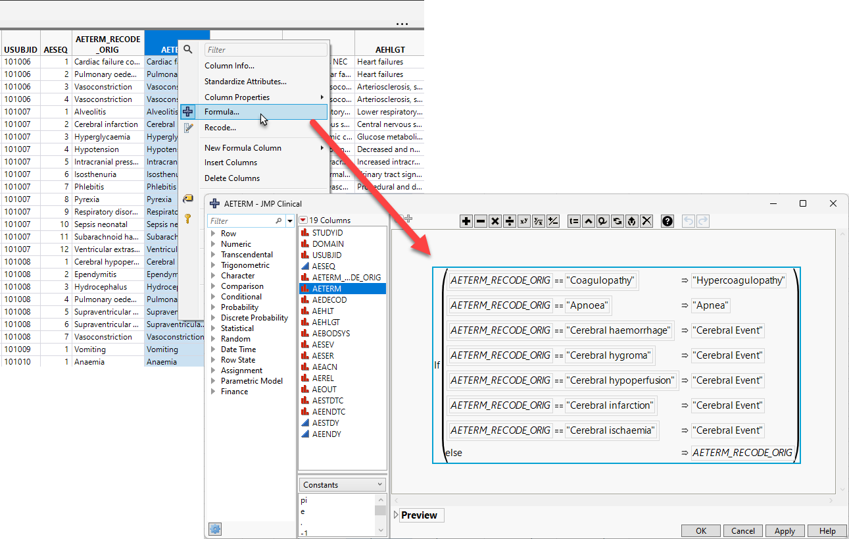Click the constants list scrollbar
The image size is (849, 539).
point(380,514)
